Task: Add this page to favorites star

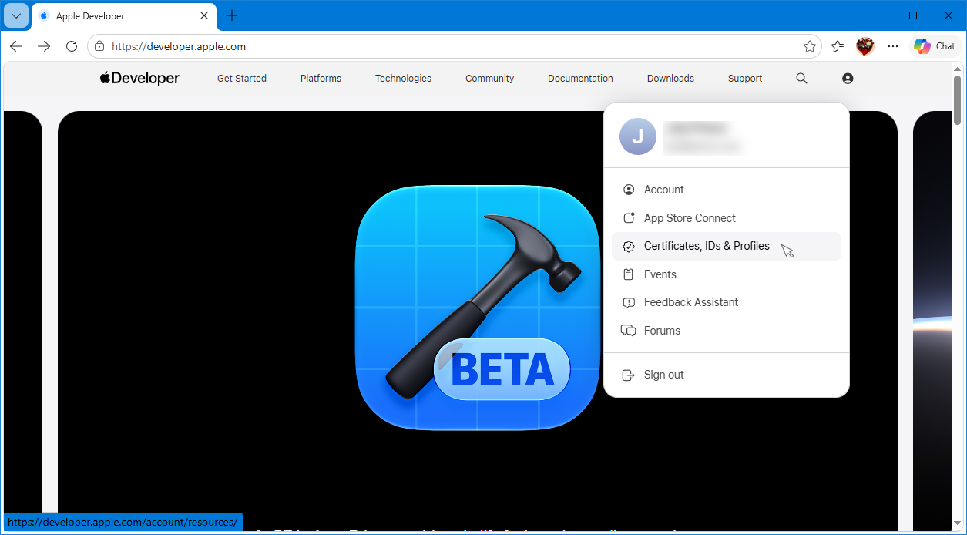Action: point(810,46)
